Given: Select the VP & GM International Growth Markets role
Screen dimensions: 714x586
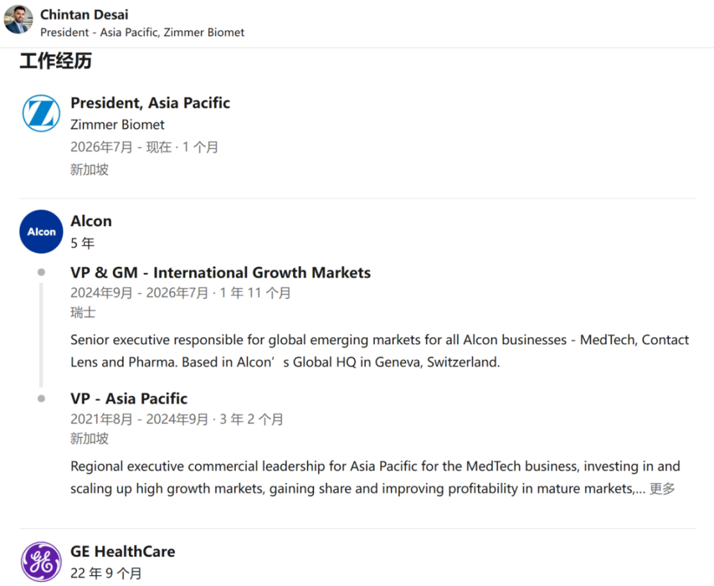Looking at the screenshot, I should [x=220, y=273].
